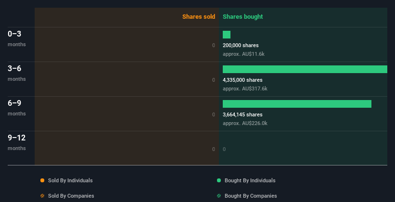Click the 3–6 months green bought bar
The height and width of the screenshot is (202, 395).
305,69
